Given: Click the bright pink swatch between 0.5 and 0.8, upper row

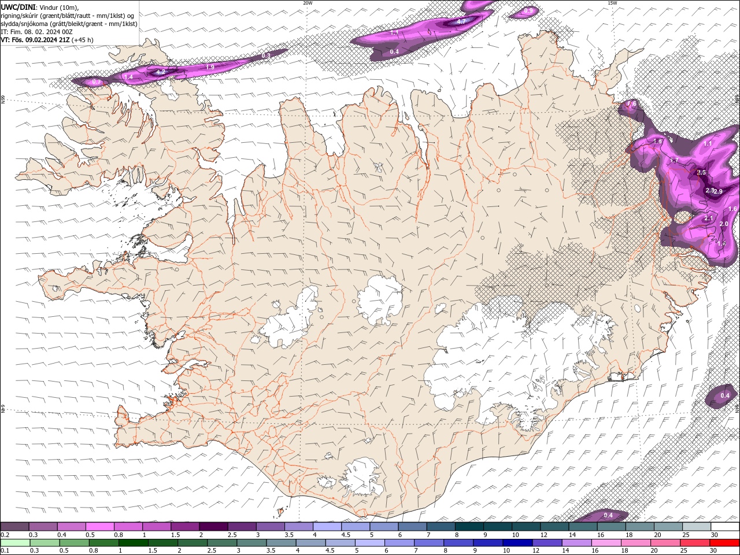Looking at the screenshot, I should (99, 527).
